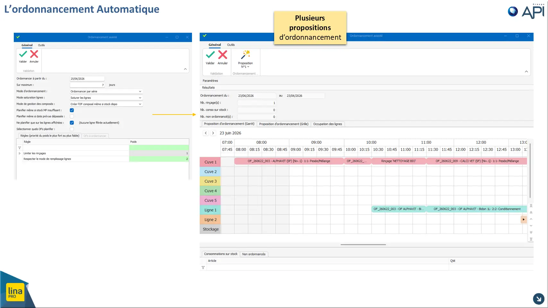
Task: Jump to the last row with bottom scroll arrow
Action: tap(531, 239)
